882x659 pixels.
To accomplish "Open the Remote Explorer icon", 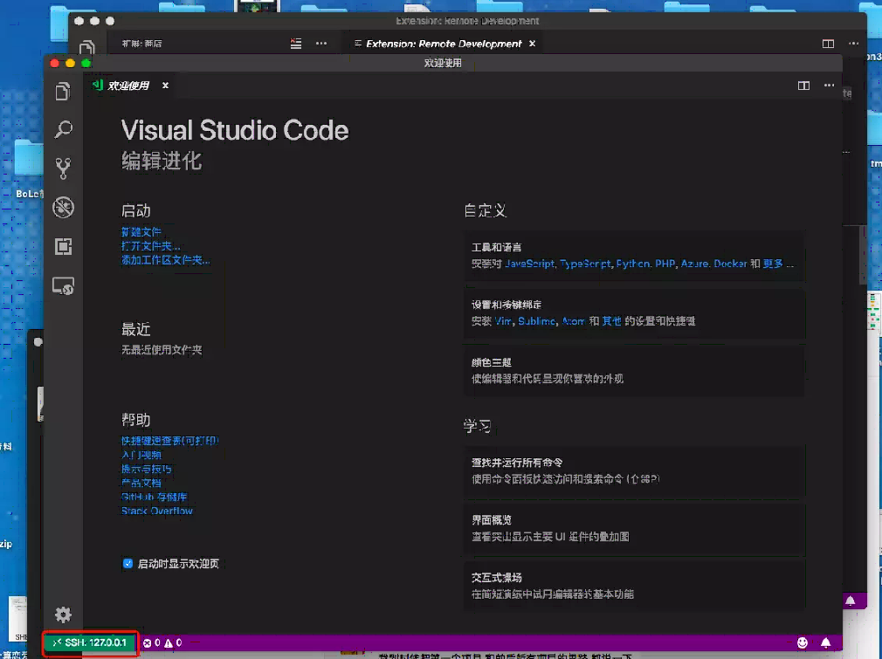I will point(63,285).
